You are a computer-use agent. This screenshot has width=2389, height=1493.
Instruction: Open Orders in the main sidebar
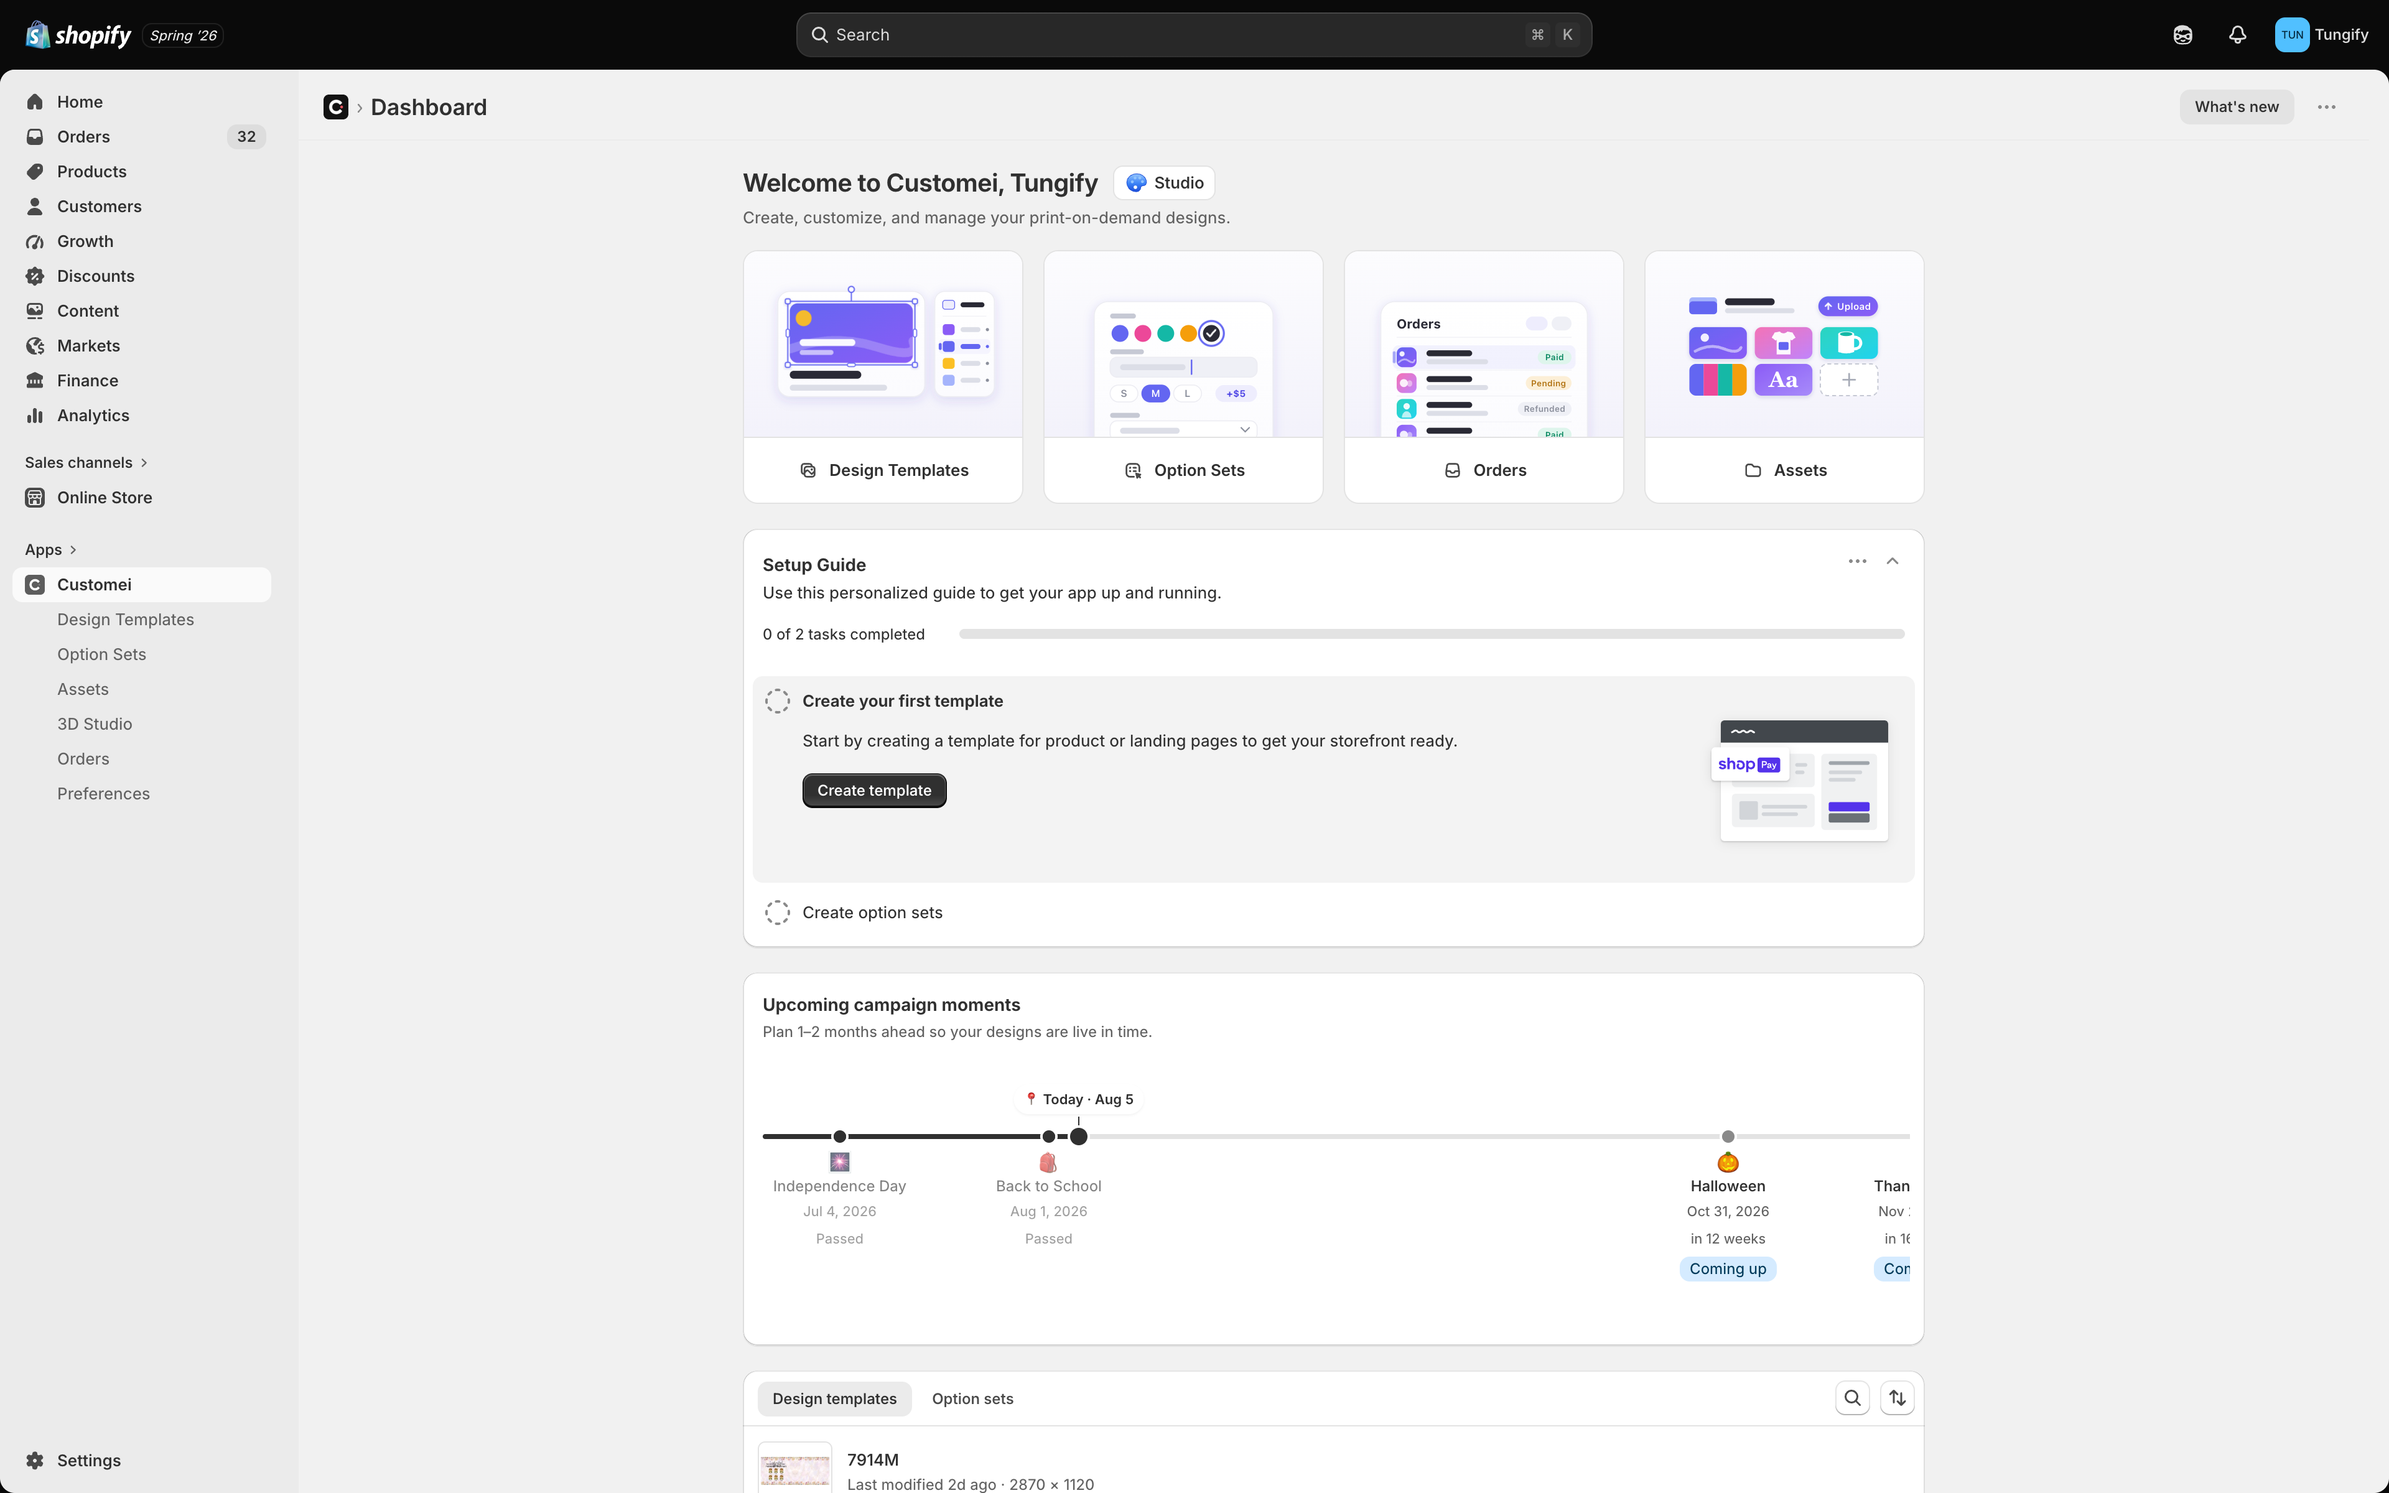[x=143, y=136]
